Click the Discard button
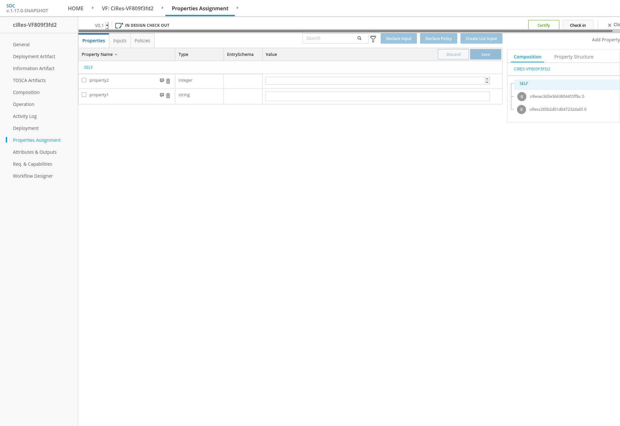This screenshot has width=620, height=426. (453, 54)
